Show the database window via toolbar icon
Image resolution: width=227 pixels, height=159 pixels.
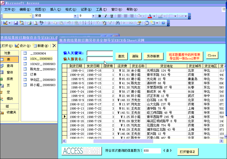pyautogui.click(x=147, y=23)
